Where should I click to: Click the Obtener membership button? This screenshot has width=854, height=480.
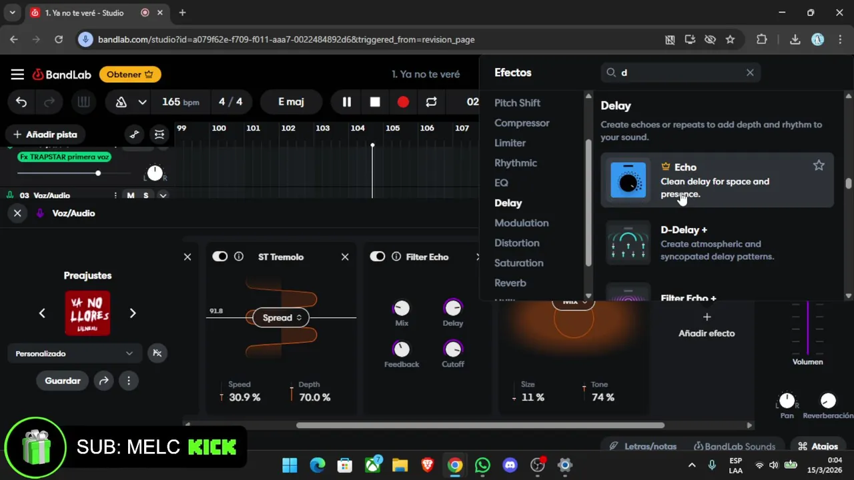130,75
